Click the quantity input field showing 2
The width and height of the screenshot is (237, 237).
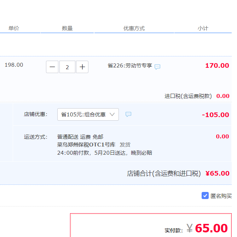point(67,67)
